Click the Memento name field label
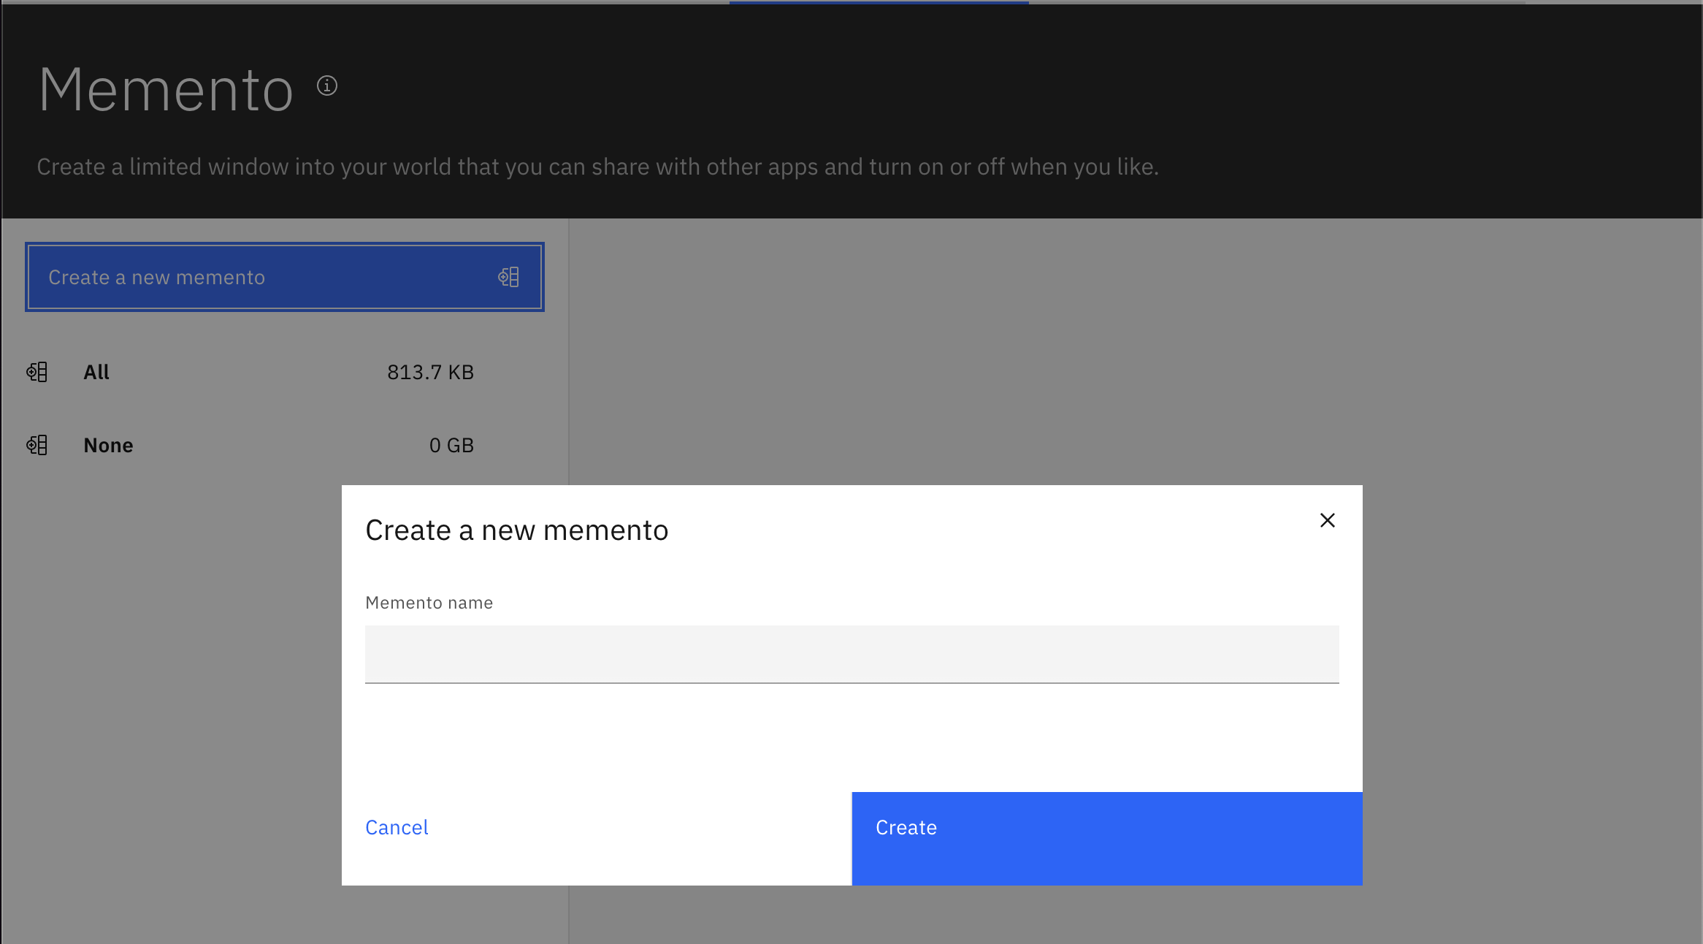 point(429,602)
